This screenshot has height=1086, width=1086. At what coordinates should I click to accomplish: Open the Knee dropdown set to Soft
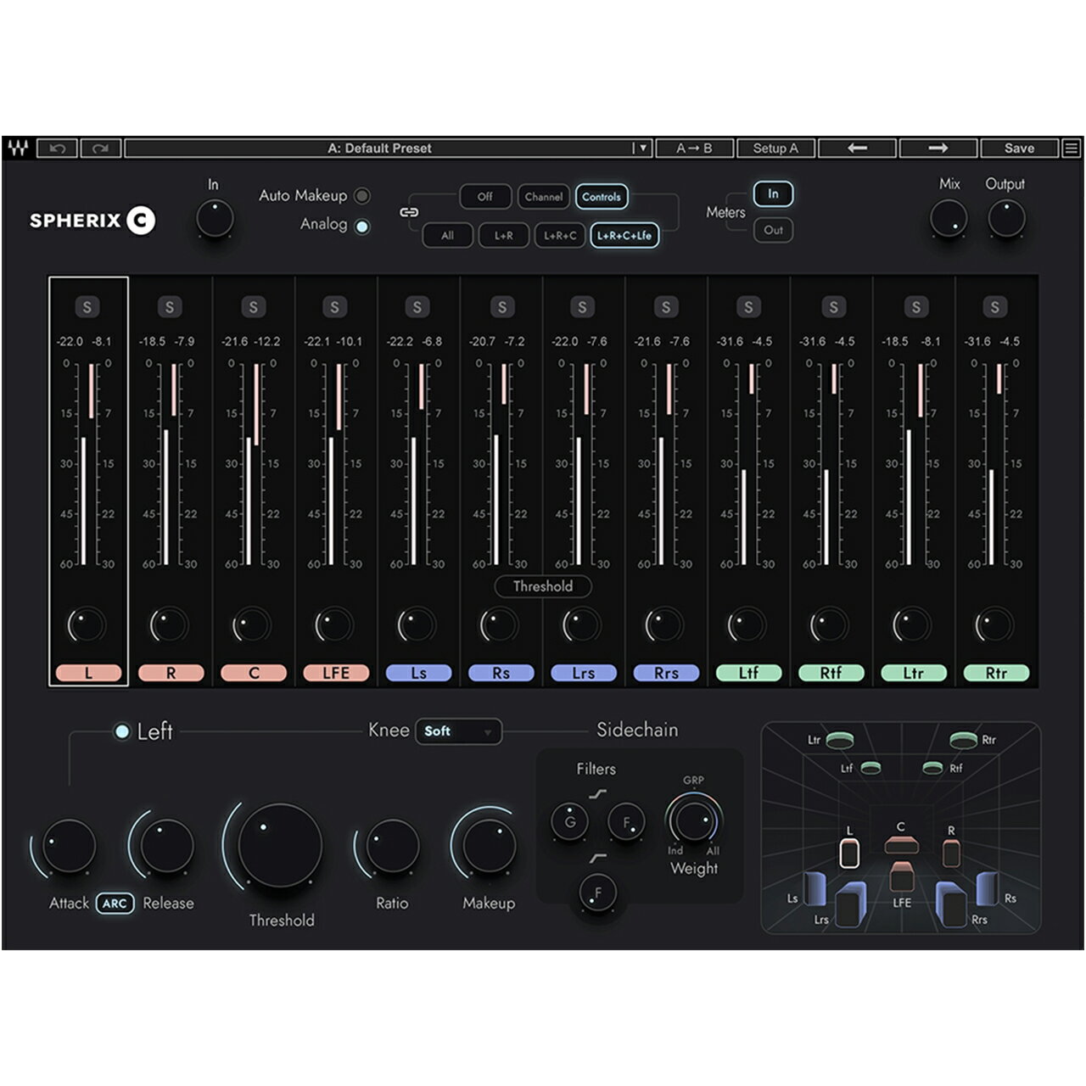tap(459, 731)
